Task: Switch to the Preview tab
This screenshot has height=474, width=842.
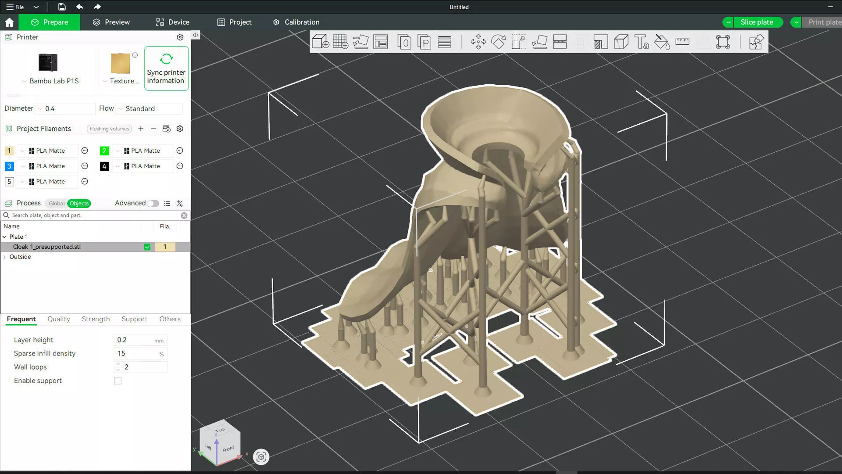Action: pyautogui.click(x=111, y=22)
